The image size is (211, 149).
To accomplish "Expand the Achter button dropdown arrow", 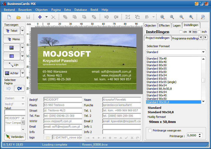I will pos(22,73).
